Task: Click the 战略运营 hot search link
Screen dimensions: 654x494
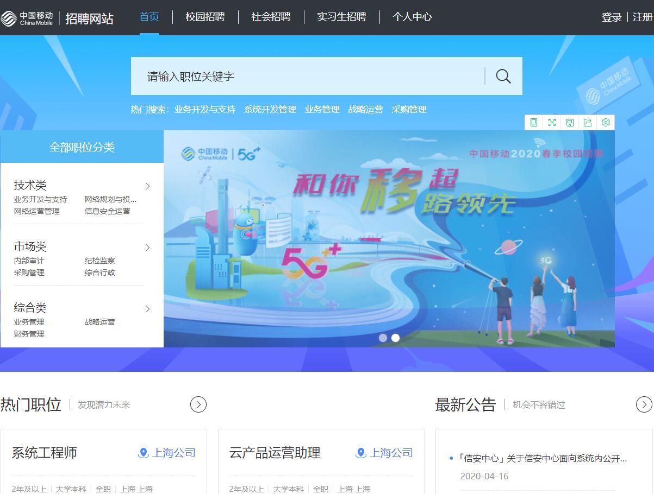Action: [365, 110]
